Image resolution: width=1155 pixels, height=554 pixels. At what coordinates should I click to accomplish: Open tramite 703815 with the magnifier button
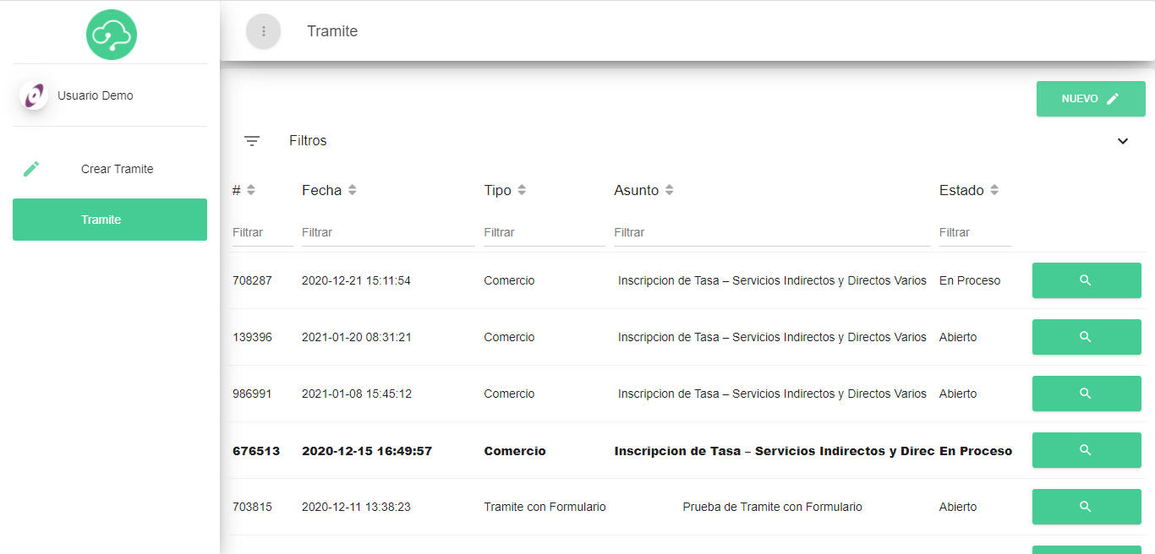click(x=1086, y=507)
